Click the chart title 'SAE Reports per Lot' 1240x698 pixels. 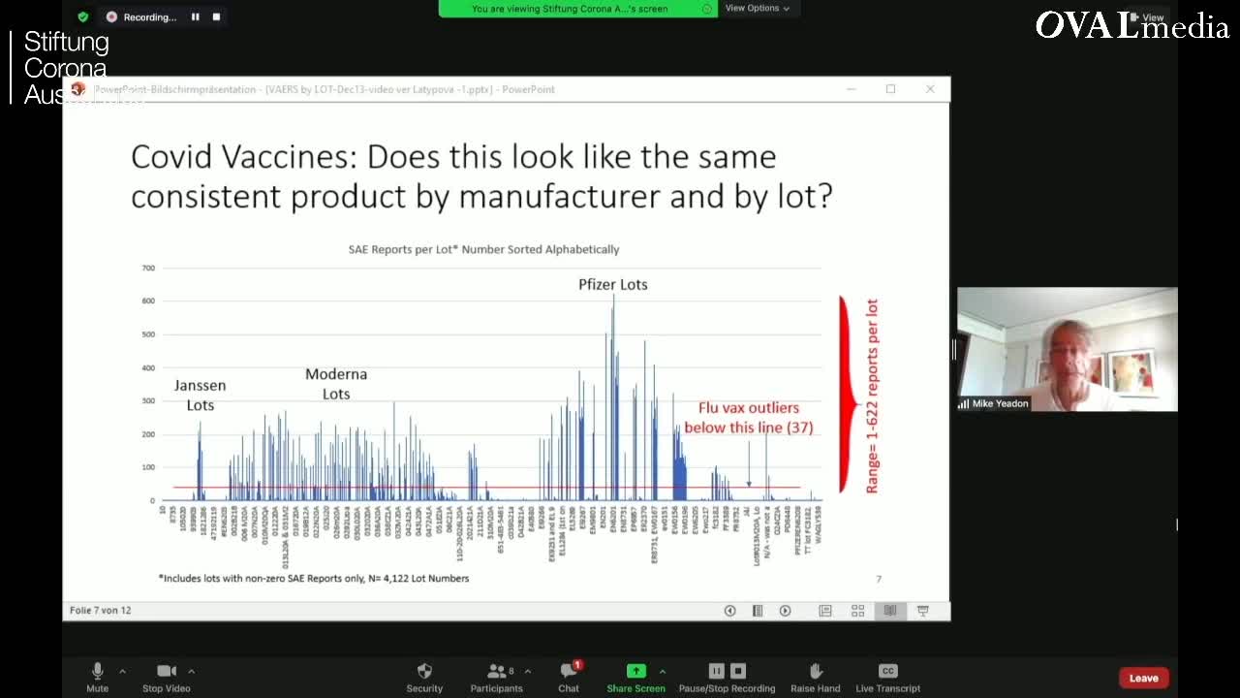coord(483,249)
